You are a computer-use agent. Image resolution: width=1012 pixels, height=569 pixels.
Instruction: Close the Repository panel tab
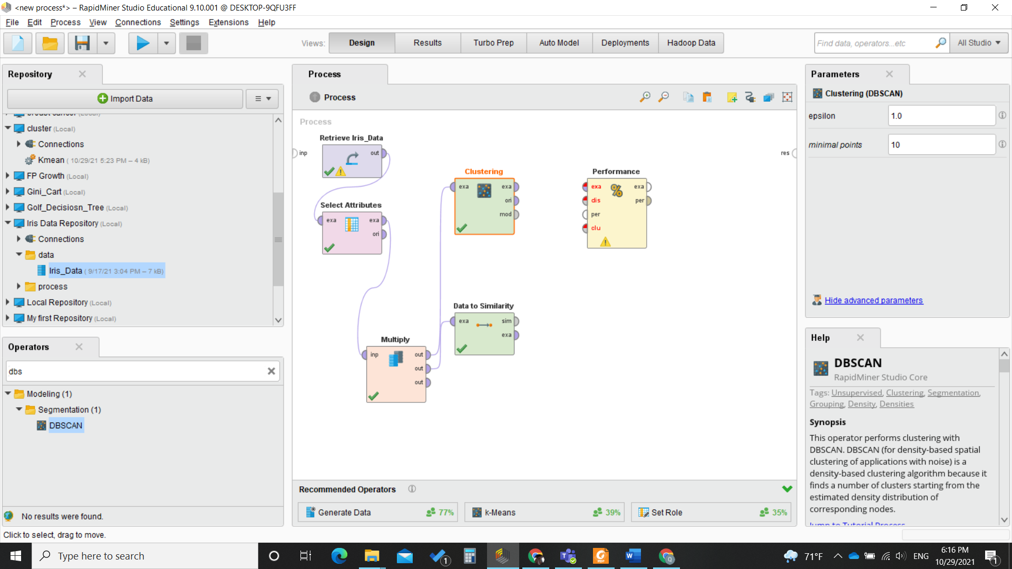point(82,74)
